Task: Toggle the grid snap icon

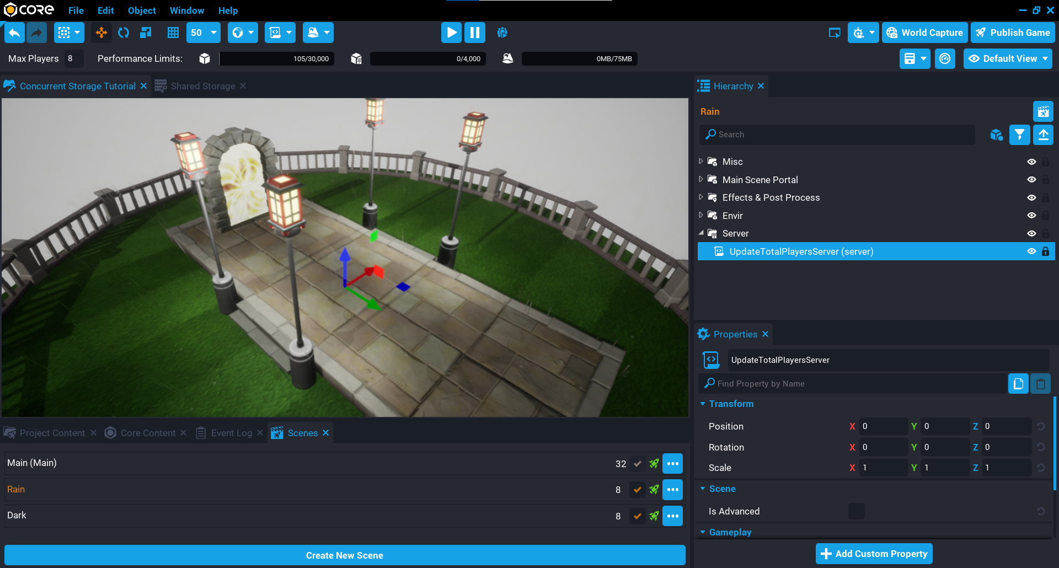Action: point(173,33)
